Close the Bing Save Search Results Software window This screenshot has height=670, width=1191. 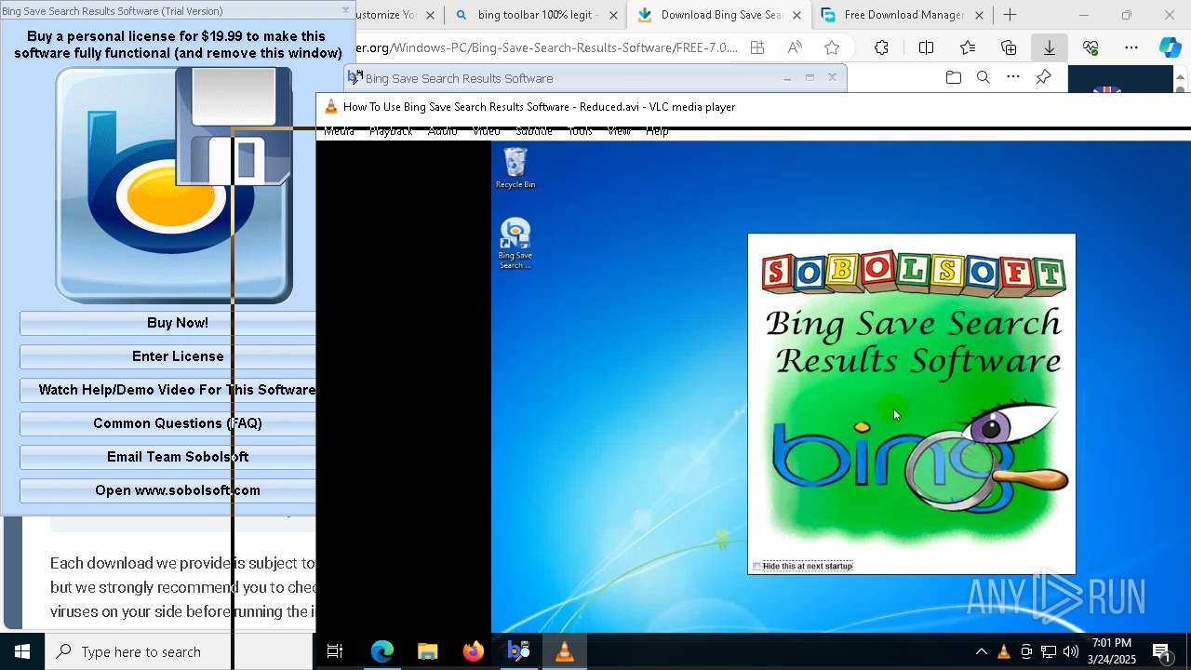coord(832,78)
